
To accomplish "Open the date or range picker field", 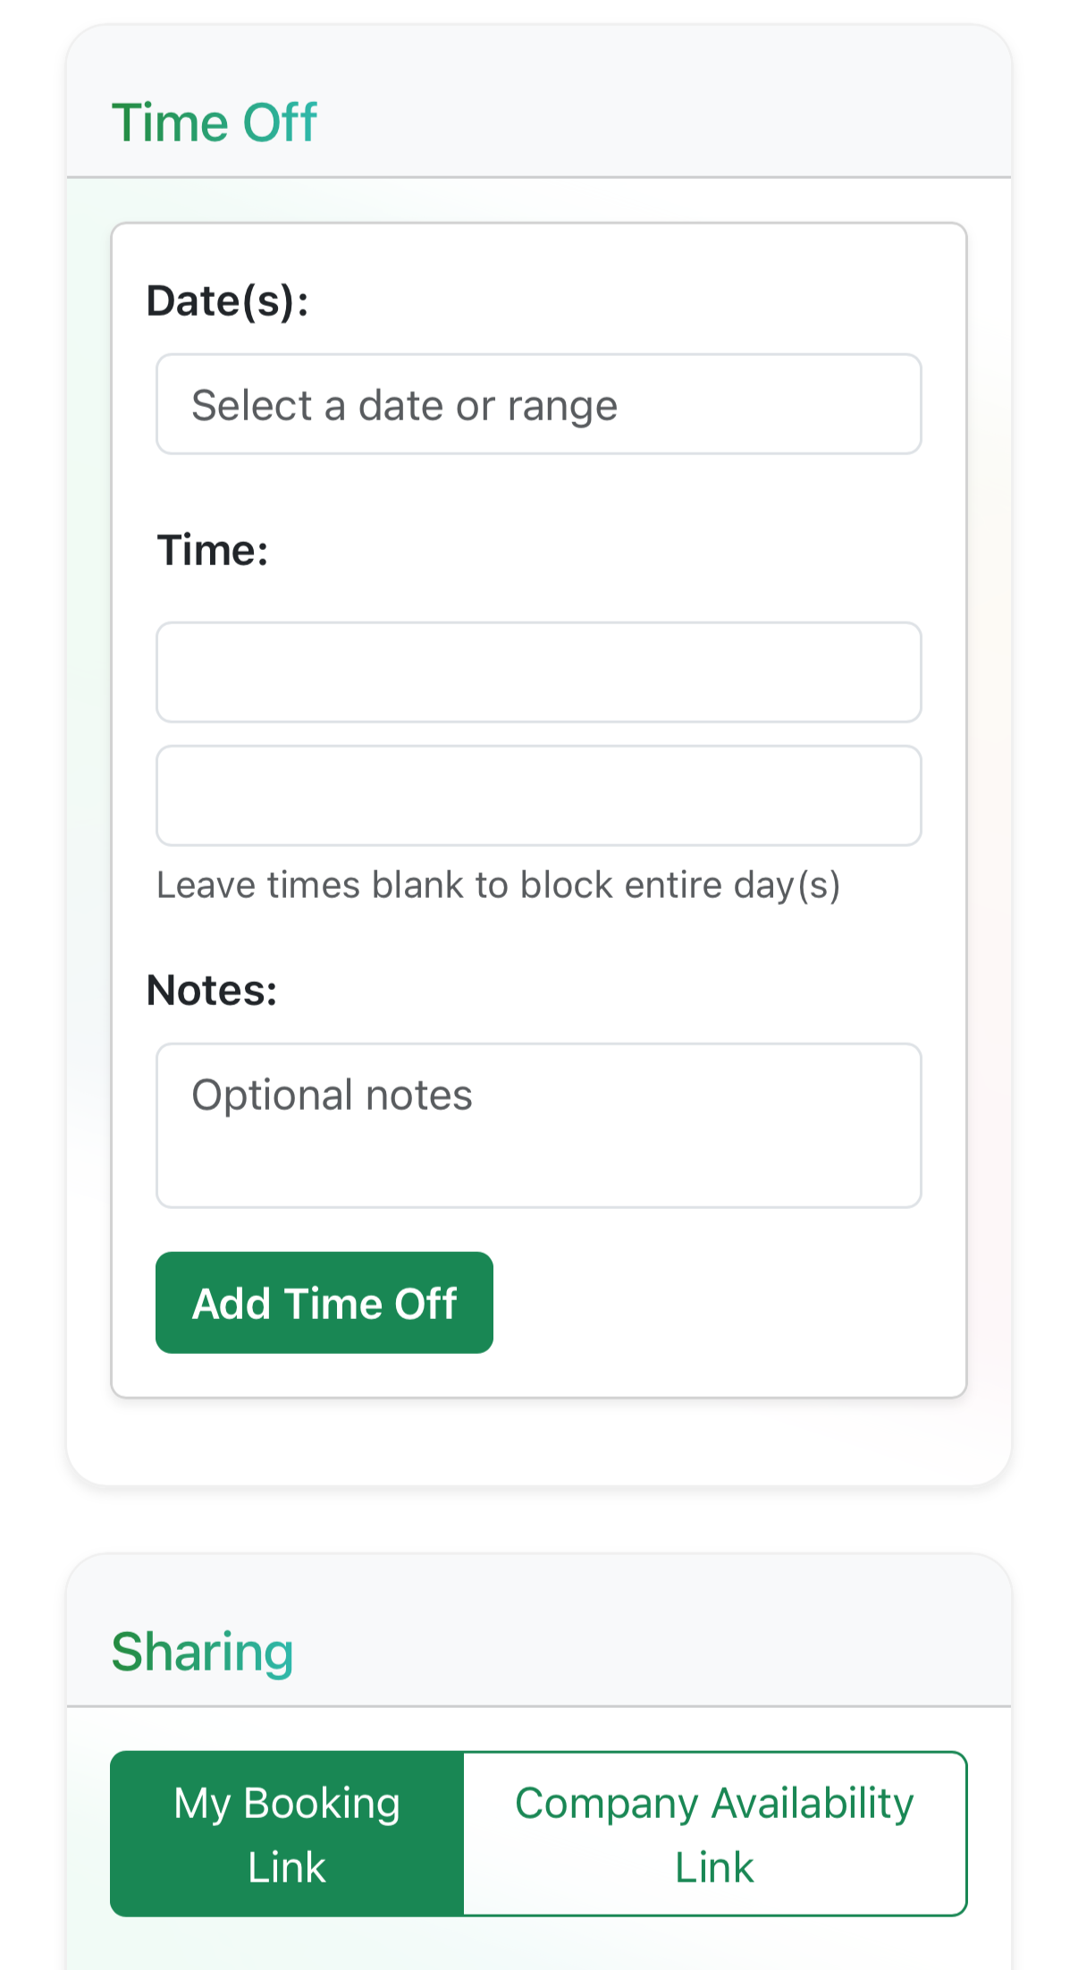I will pos(539,404).
